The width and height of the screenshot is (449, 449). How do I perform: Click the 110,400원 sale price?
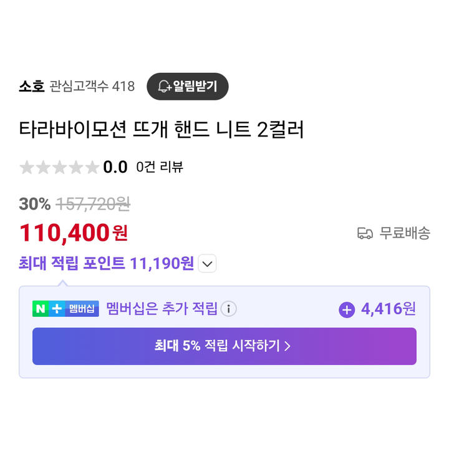point(74,233)
